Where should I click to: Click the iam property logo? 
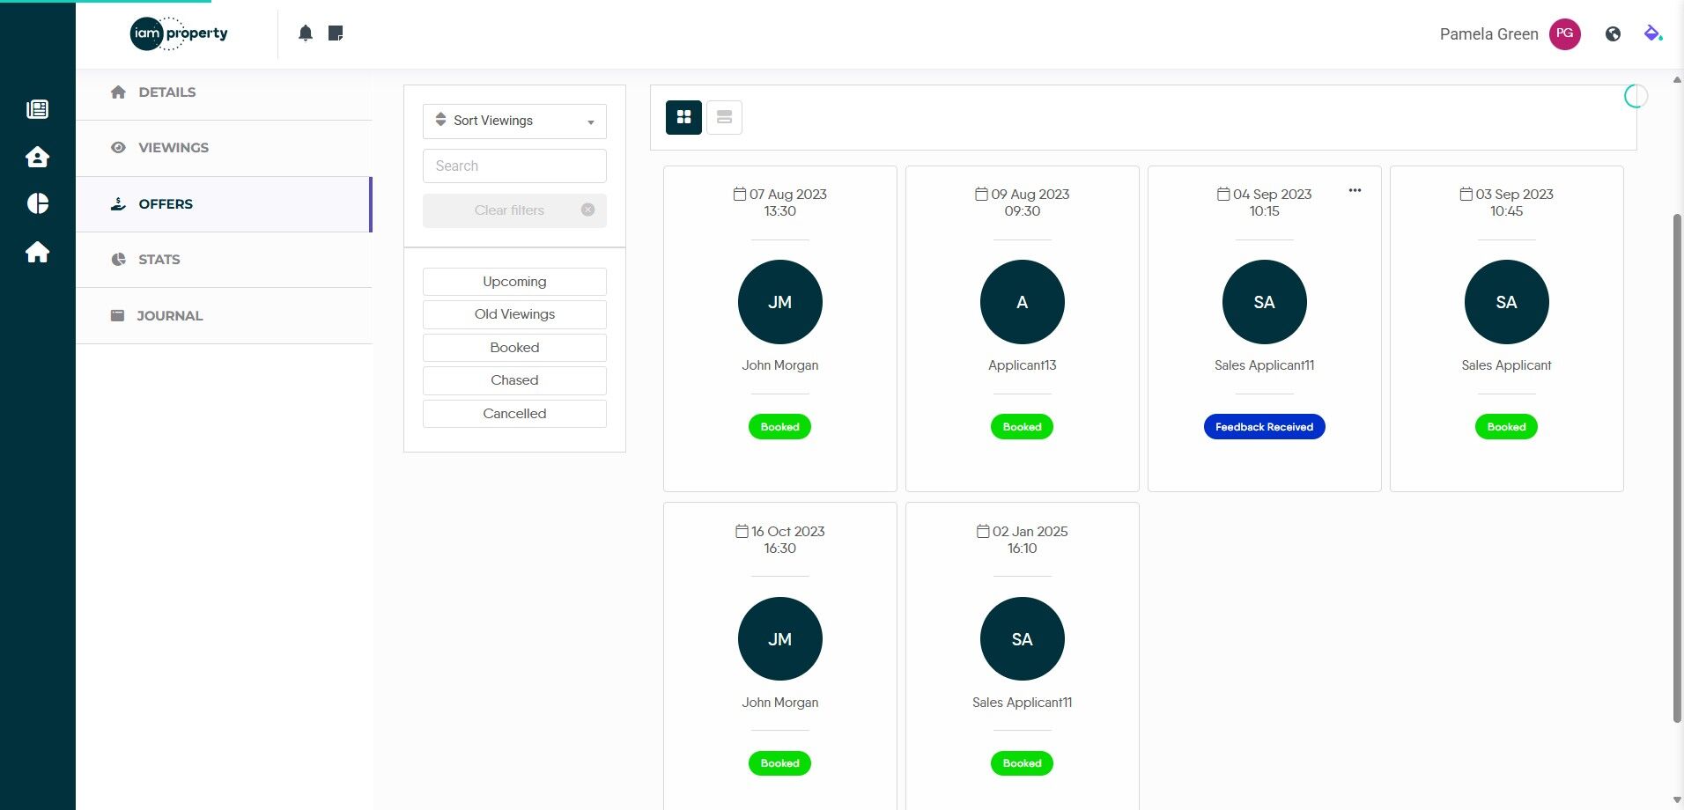179,33
